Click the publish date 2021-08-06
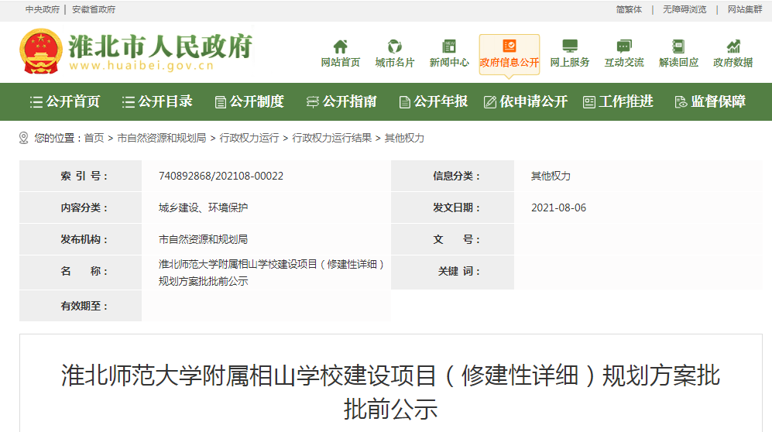Image resolution: width=772 pixels, height=432 pixels. click(x=559, y=207)
